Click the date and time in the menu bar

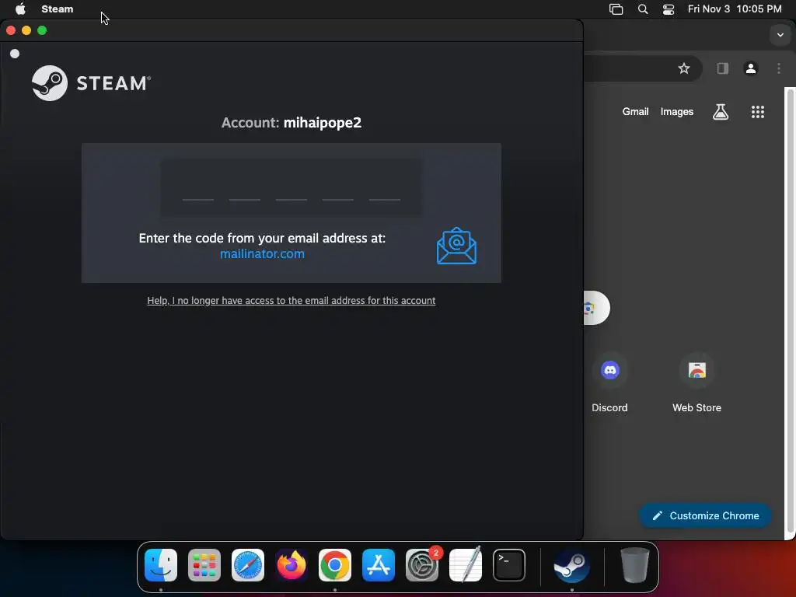[735, 9]
